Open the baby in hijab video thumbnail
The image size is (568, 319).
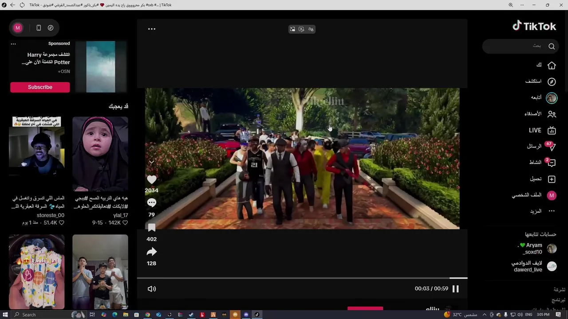click(100, 154)
